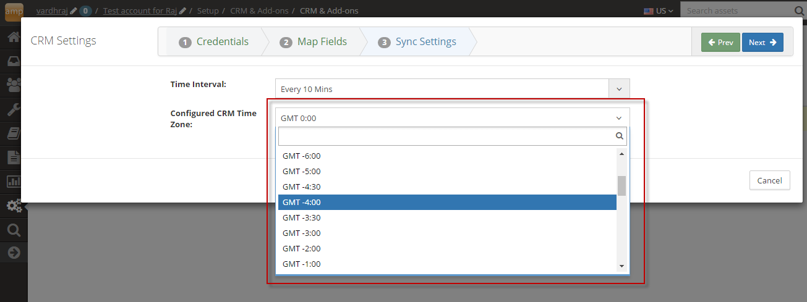
Task: Select GMT -2:00 from the list
Action: pos(447,248)
